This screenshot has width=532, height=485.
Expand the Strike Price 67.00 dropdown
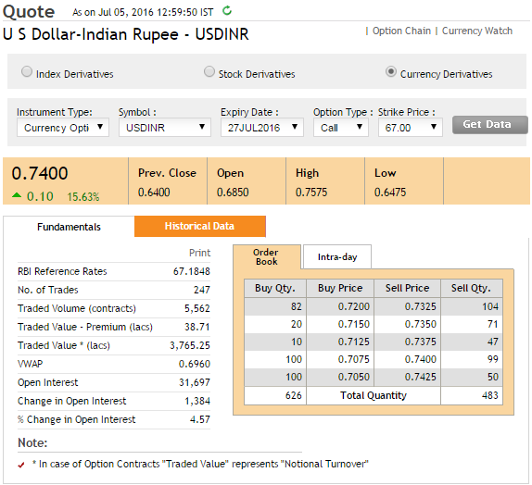click(411, 128)
